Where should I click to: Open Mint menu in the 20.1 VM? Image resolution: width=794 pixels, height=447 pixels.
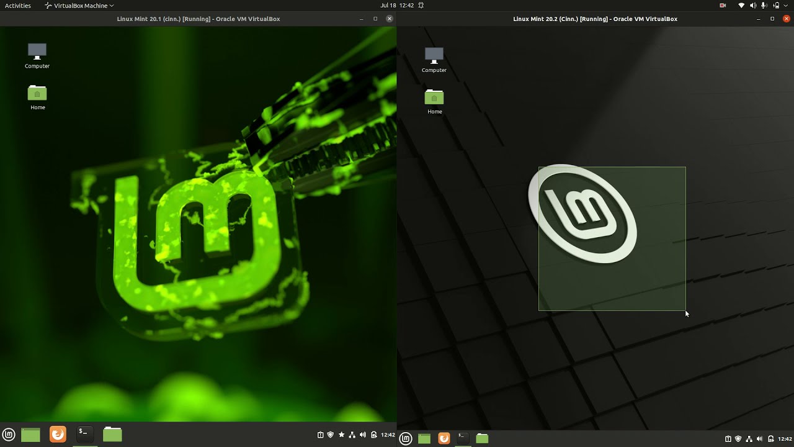[9, 435]
